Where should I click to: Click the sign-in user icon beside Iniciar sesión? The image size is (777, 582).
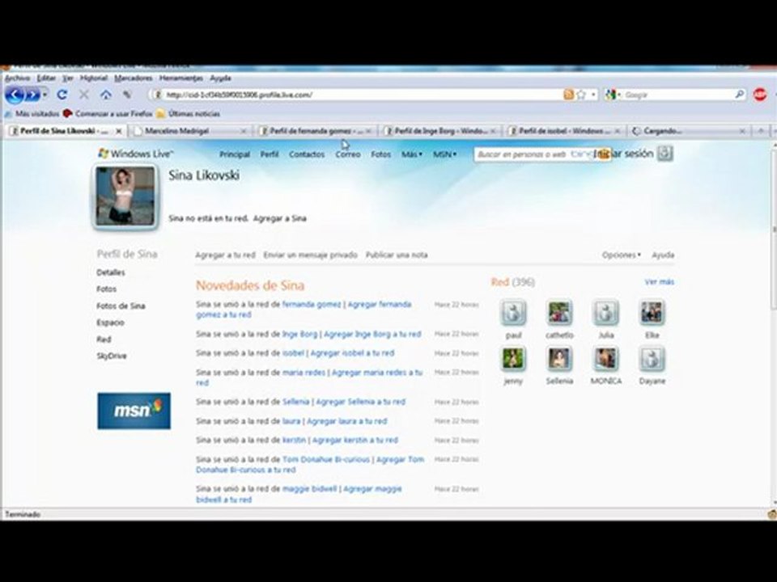tap(664, 154)
